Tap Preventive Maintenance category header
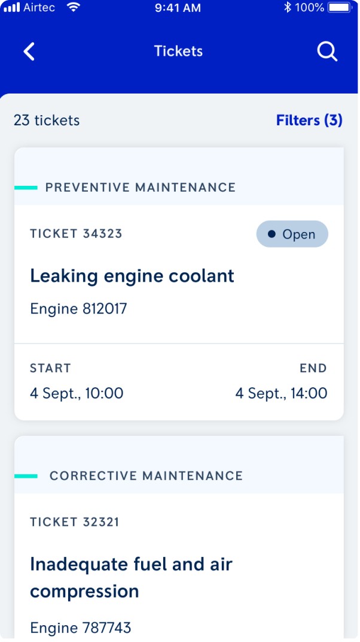 (141, 188)
